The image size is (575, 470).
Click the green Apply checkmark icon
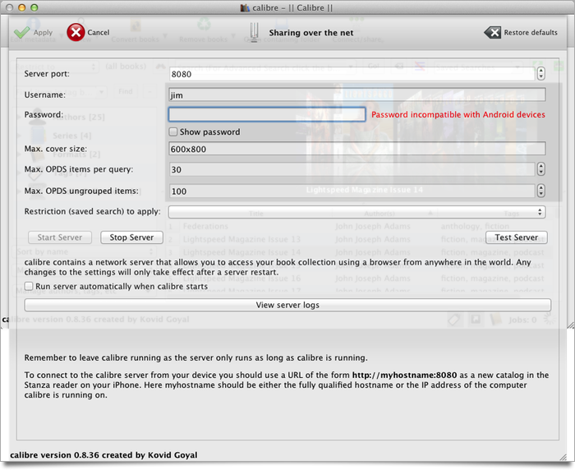22,33
